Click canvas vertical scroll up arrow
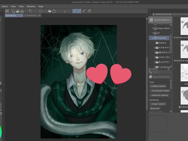The height and width of the screenshot is (141, 188). [147, 19]
